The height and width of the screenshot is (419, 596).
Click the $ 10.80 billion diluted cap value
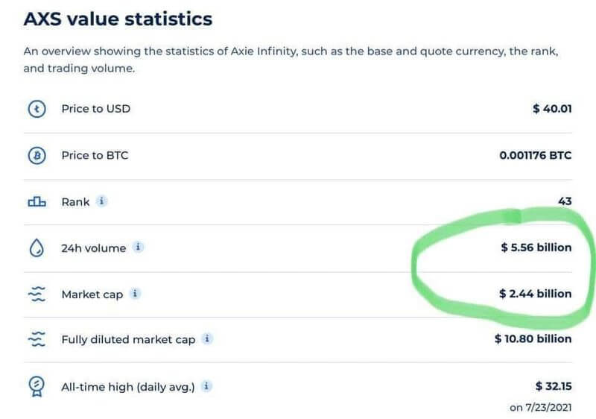click(533, 338)
